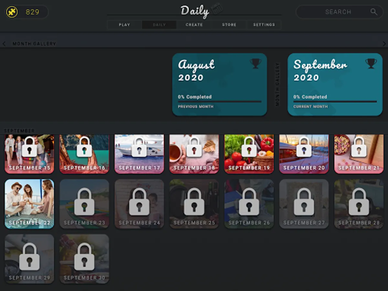
Task: Click the lock on September 19
Action: click(x=249, y=147)
